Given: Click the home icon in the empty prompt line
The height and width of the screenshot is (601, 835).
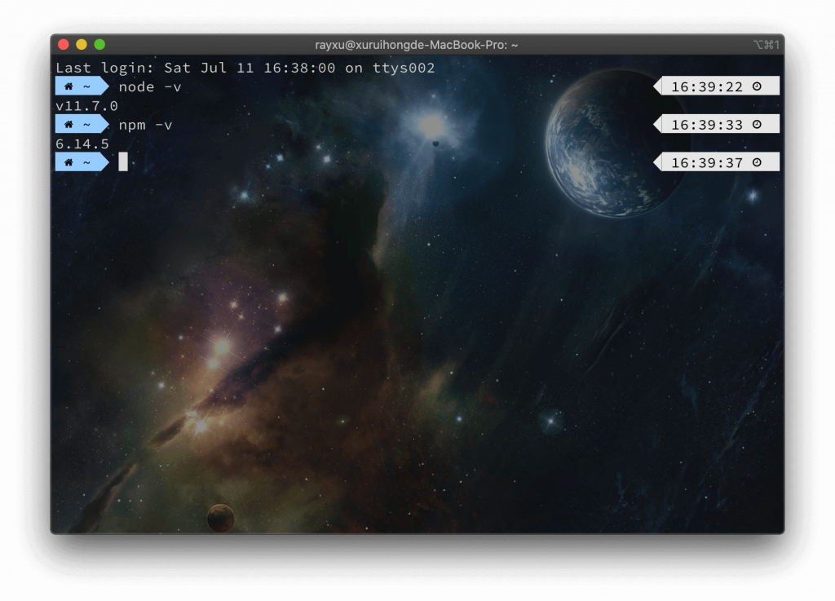Looking at the screenshot, I should 68,161.
